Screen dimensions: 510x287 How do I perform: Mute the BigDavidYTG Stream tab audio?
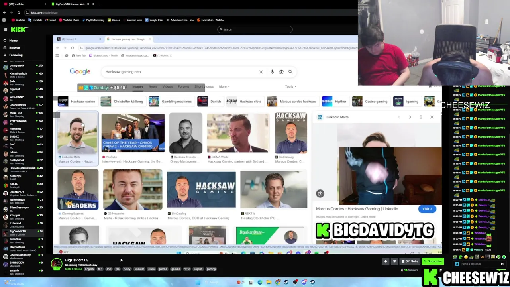pos(88,4)
